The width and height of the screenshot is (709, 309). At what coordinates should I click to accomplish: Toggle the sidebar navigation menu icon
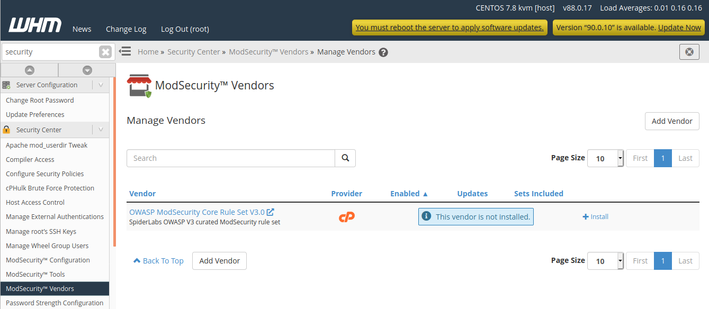125,51
